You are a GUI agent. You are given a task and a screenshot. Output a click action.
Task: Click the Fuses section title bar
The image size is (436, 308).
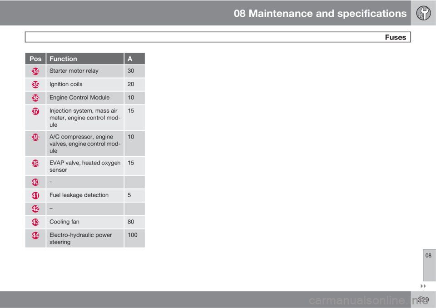(218, 37)
